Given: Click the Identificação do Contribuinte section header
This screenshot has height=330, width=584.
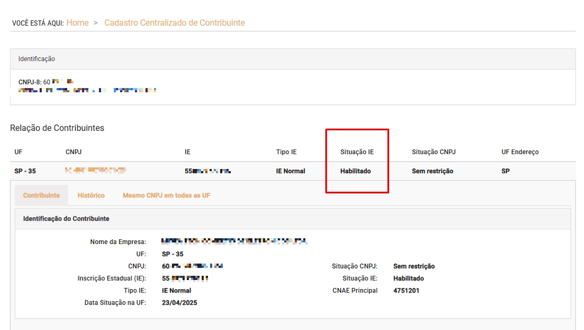Looking at the screenshot, I should pos(66,218).
